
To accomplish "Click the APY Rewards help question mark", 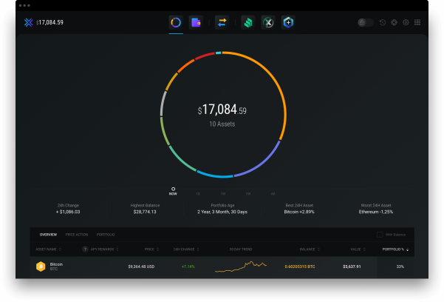I will [x=85, y=249].
